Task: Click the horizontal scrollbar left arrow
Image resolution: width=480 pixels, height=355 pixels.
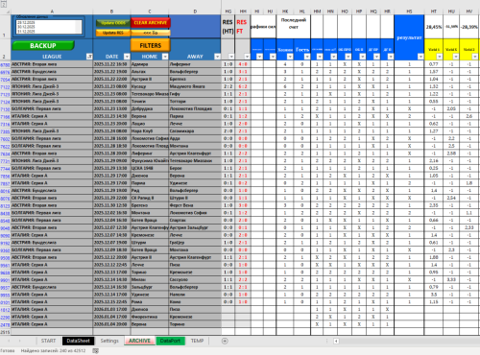Action: [x=336, y=341]
